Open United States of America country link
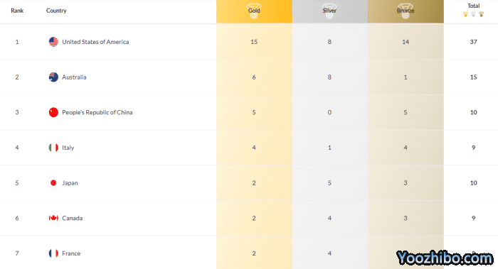Image resolution: width=498 pixels, height=269 pixels. click(95, 42)
